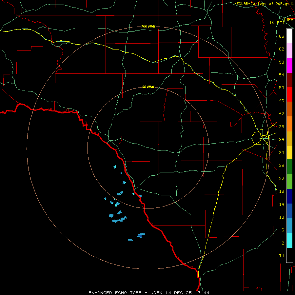The height and width of the screenshot is (295, 295).
Task: Select the light green legend swatch
Action: (289, 182)
